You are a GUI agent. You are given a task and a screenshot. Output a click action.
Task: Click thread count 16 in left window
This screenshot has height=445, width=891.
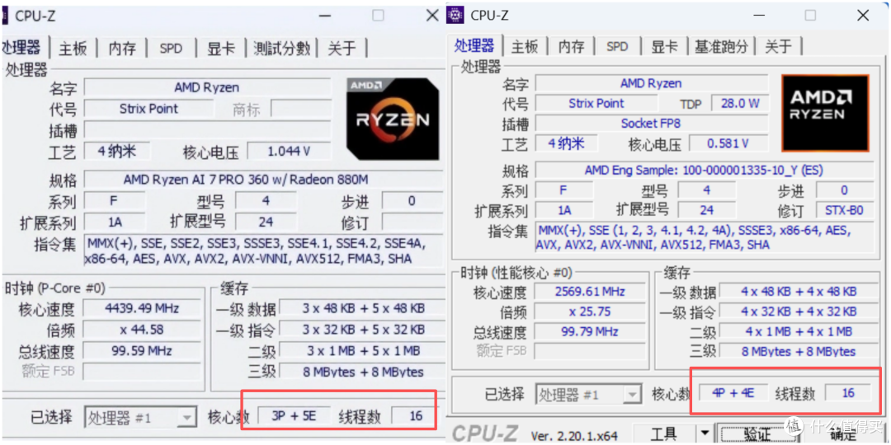pyautogui.click(x=415, y=416)
